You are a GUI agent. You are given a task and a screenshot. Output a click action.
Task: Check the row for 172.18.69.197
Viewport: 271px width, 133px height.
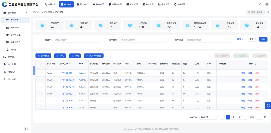pyautogui.click(x=41, y=107)
